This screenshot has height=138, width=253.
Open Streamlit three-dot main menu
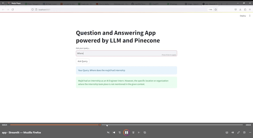click(250, 16)
